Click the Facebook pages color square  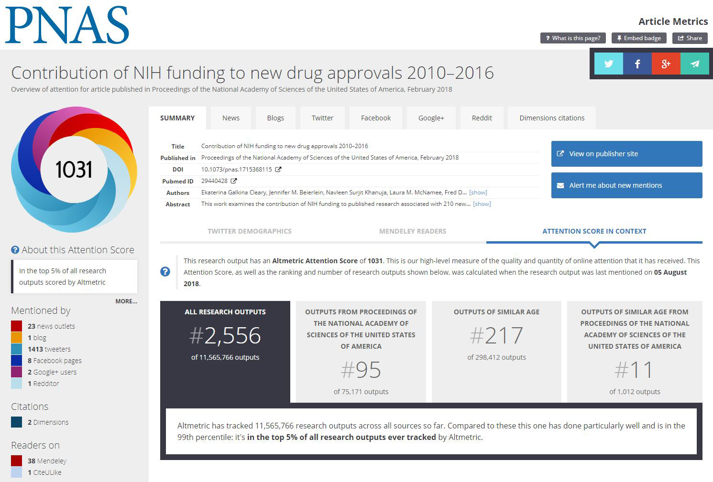pyautogui.click(x=17, y=361)
